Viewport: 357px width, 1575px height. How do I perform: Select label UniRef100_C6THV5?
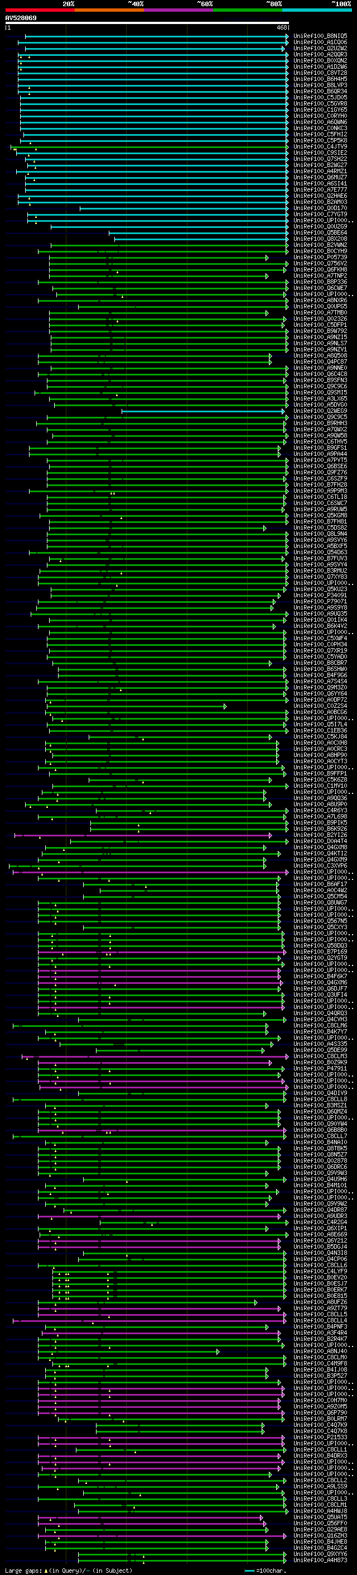[320, 441]
